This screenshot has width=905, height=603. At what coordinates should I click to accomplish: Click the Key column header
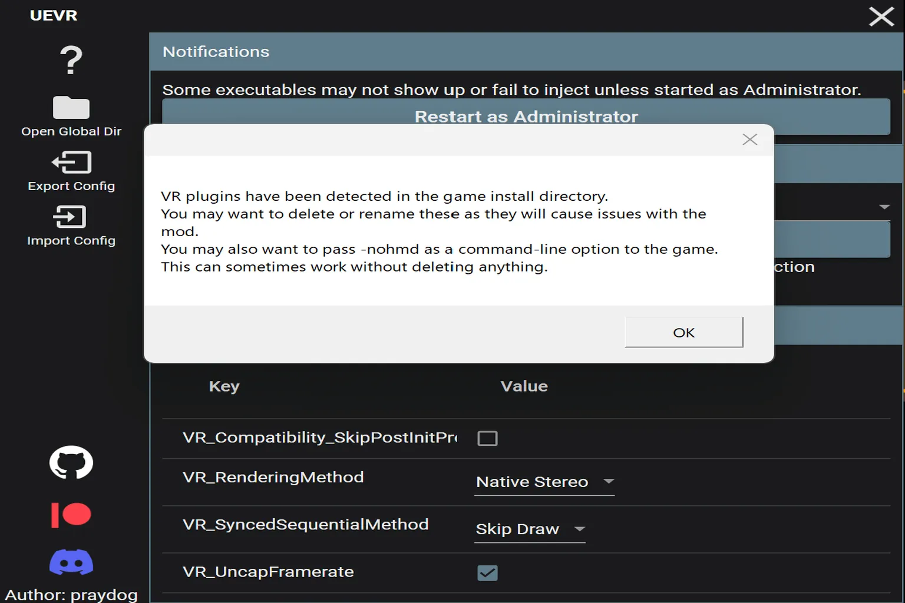click(x=224, y=386)
